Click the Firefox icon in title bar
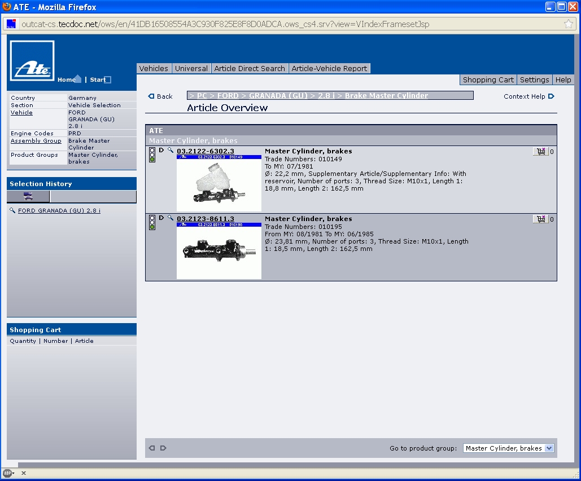Screen dimensions: 581x481 pos(6,7)
